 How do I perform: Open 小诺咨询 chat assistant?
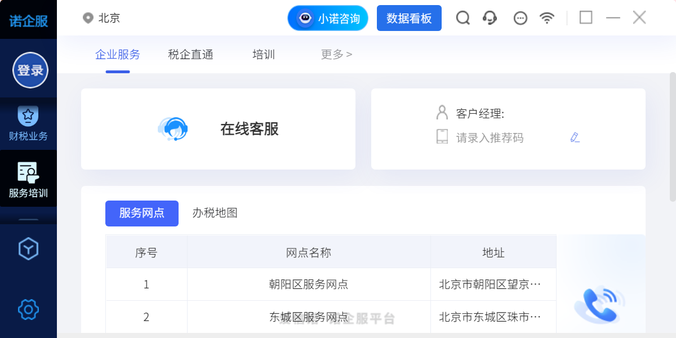pos(327,17)
